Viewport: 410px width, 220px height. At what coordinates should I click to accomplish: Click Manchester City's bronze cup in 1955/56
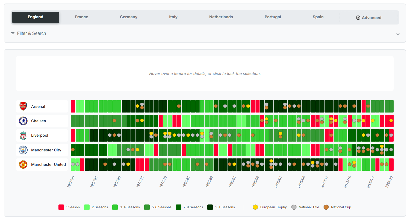(x=73, y=149)
